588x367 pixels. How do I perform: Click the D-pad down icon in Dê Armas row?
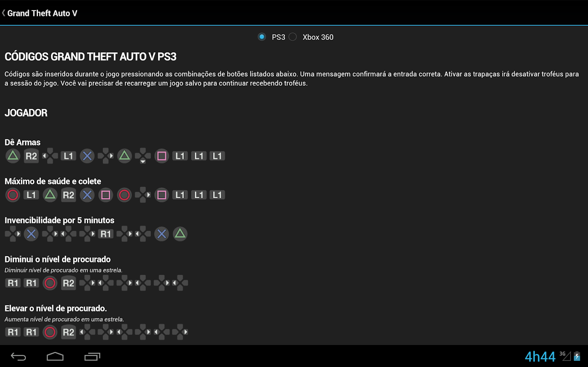(x=143, y=156)
